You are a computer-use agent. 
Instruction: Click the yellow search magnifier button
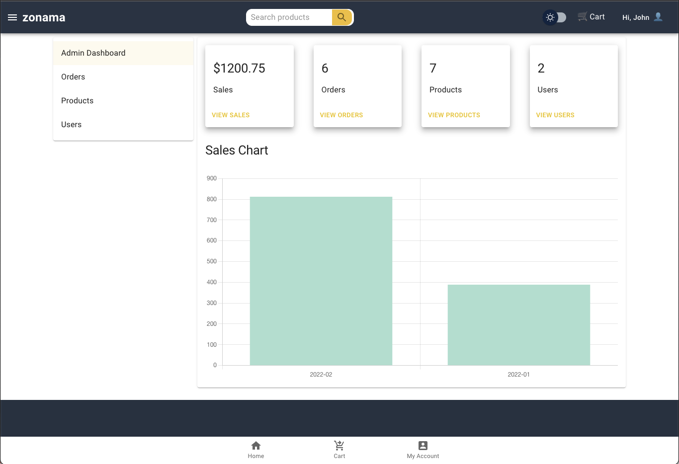pyautogui.click(x=342, y=17)
